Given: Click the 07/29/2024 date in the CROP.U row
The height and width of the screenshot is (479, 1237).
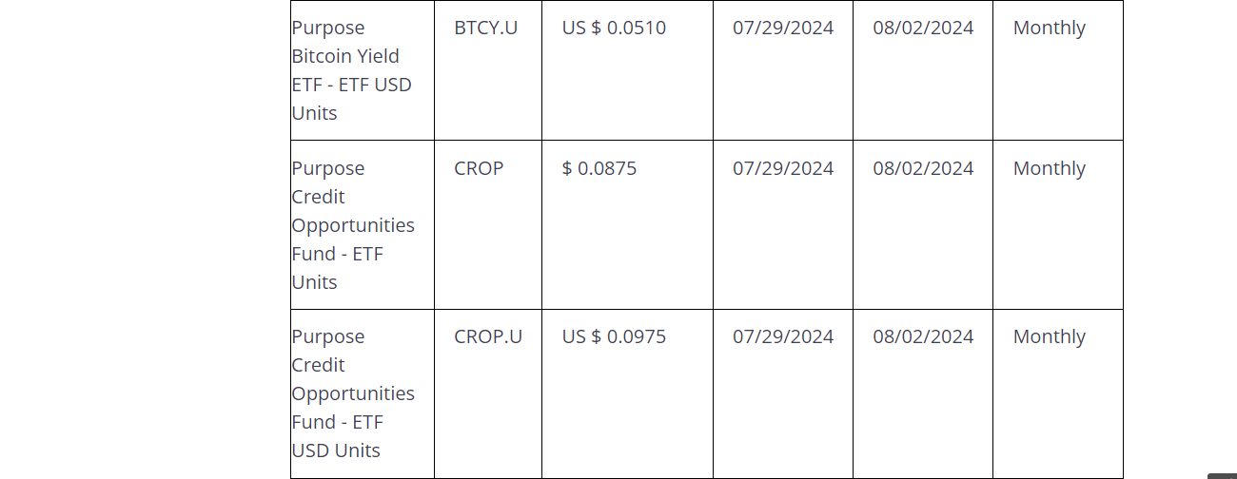Looking at the screenshot, I should coord(782,336).
